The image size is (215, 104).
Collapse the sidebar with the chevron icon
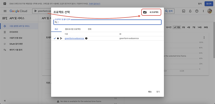pyautogui.click(x=5, y=101)
